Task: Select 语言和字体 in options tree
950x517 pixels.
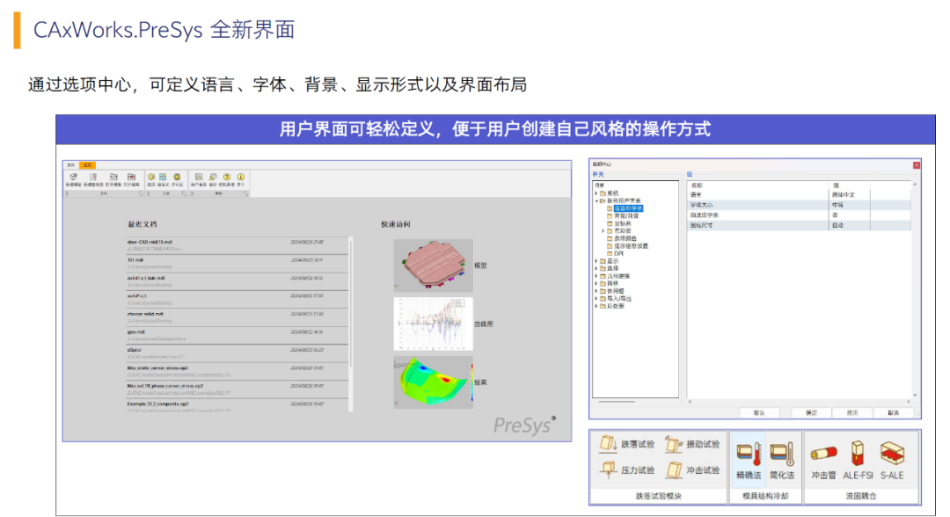Action: [628, 208]
